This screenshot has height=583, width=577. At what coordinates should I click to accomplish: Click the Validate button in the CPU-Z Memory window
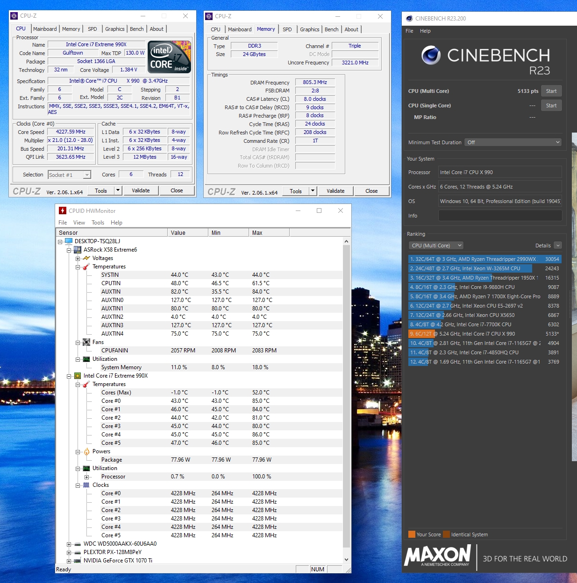point(335,191)
